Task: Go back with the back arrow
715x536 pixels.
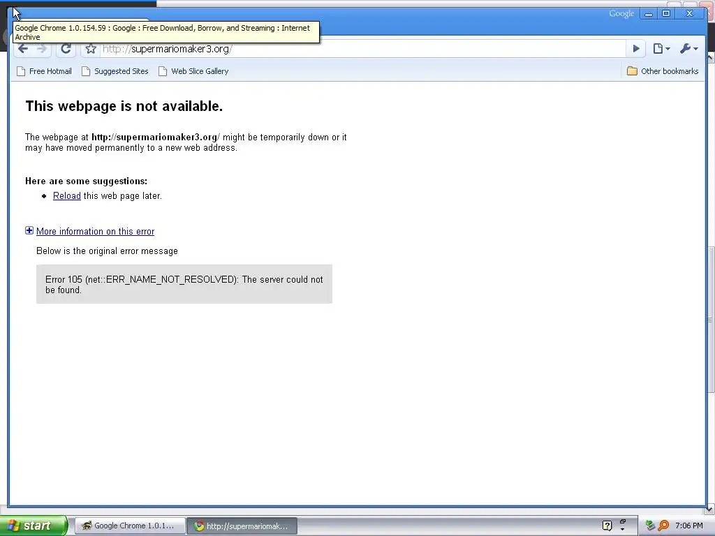Action: click(x=23, y=49)
